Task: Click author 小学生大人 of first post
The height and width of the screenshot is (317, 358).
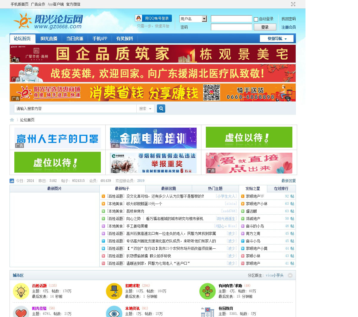Action: tap(226, 196)
